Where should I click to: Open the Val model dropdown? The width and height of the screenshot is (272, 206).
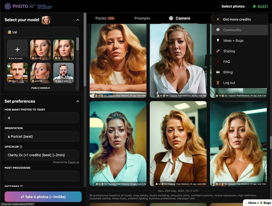(x=42, y=32)
